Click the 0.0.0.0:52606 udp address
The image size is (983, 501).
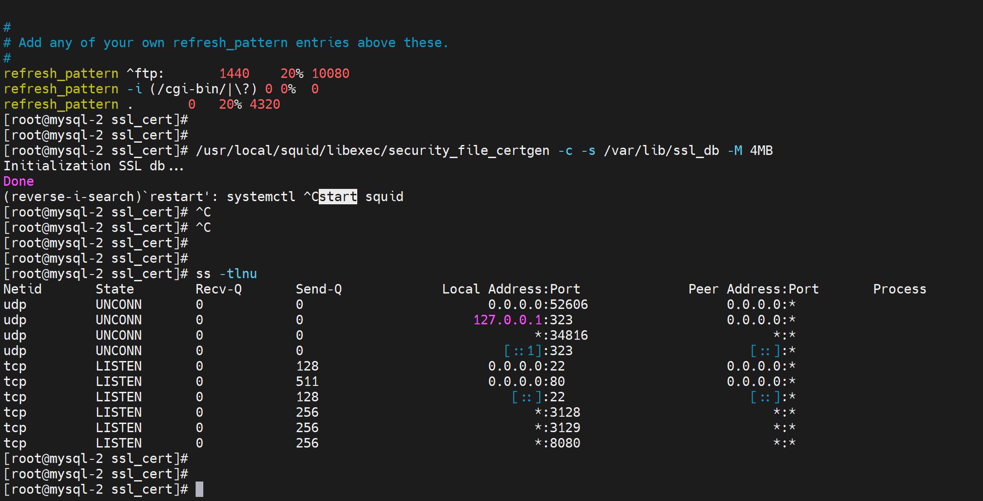(537, 304)
